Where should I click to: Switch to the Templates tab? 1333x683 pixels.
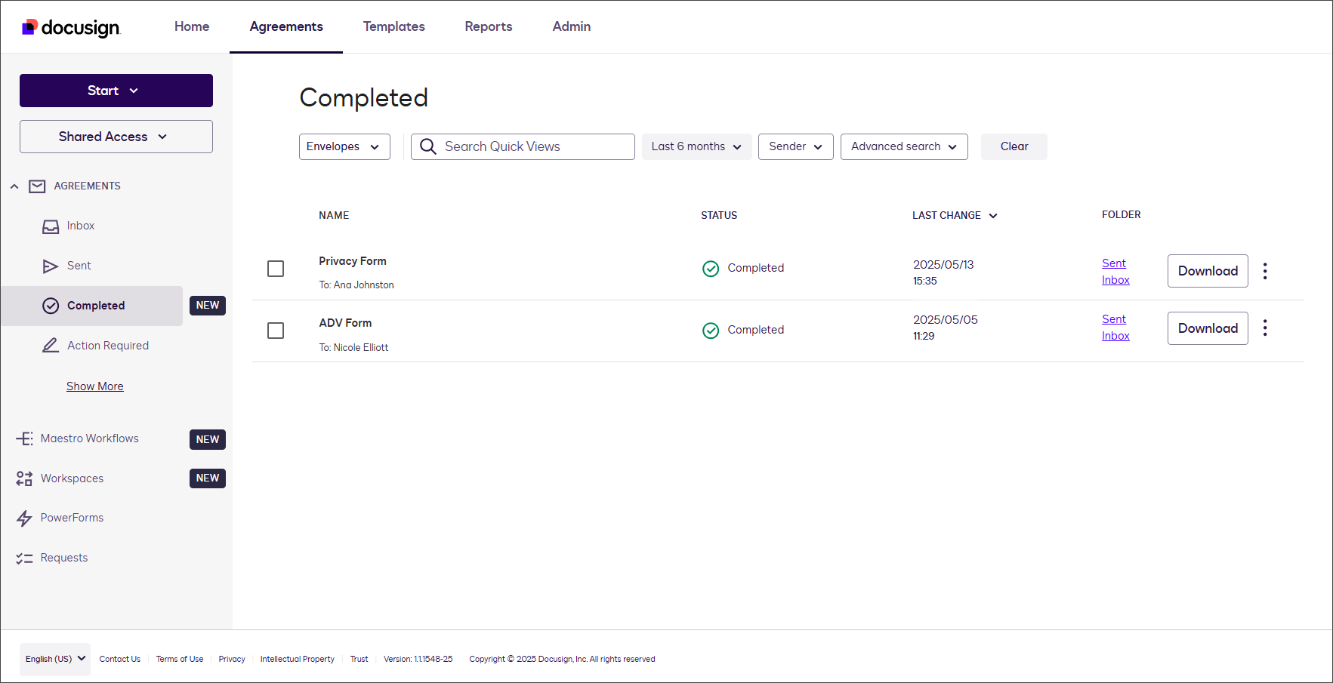393,26
